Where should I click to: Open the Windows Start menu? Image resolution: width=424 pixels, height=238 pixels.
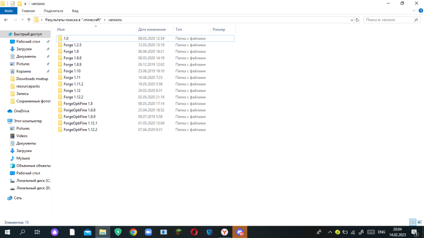(x=7, y=232)
